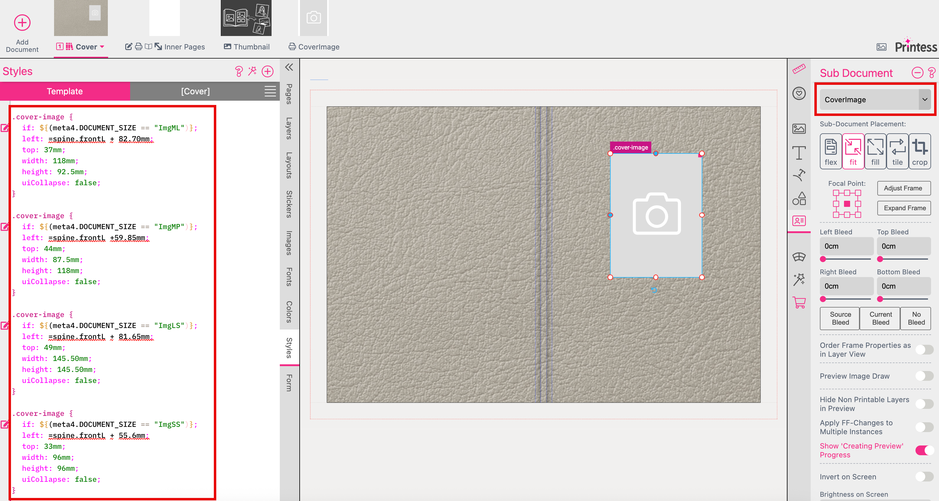Open the Styles help question mark icon

tap(239, 71)
